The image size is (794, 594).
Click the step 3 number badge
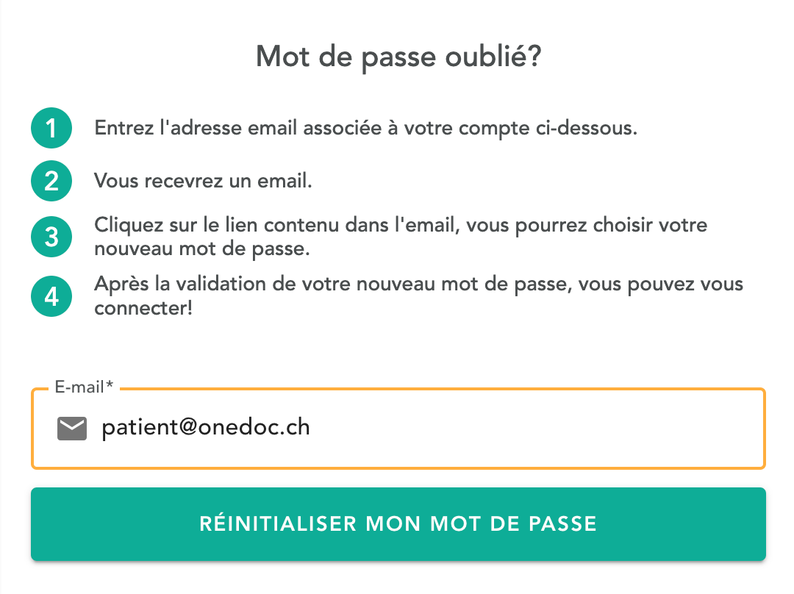coord(51,237)
